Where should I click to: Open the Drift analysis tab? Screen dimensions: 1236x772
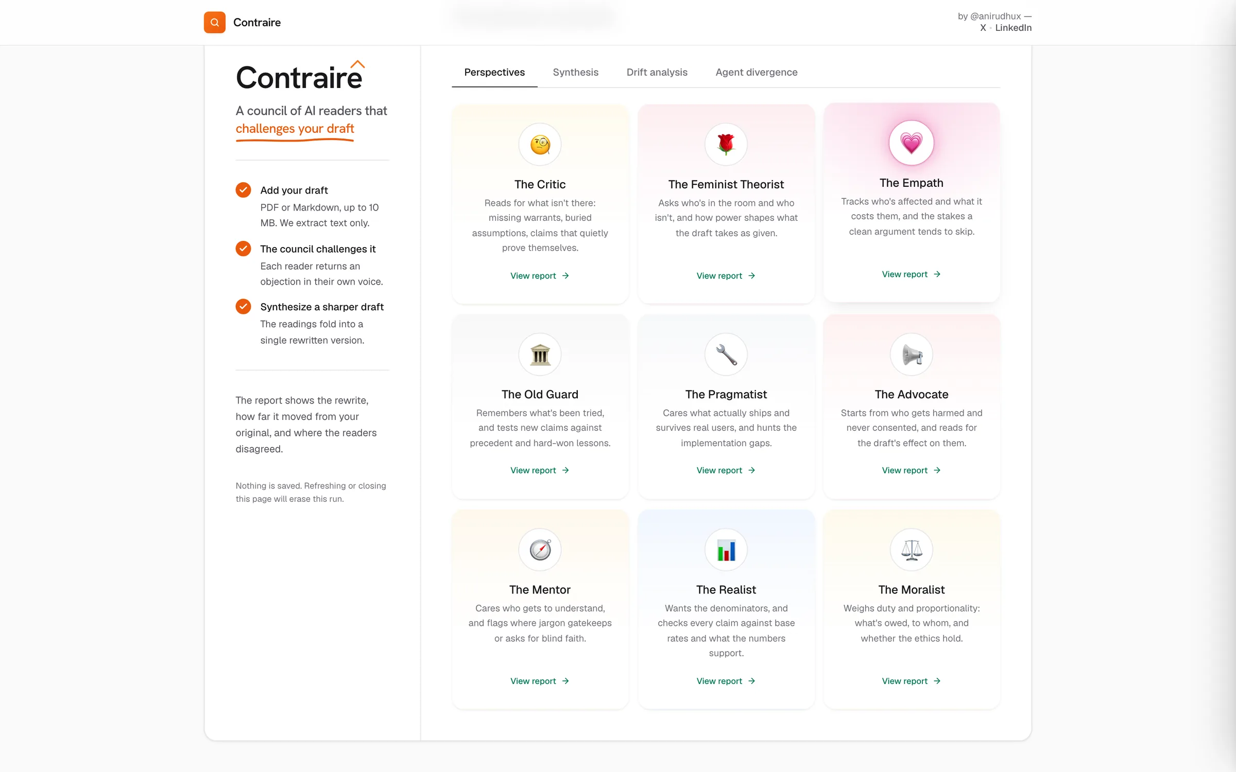(x=657, y=72)
